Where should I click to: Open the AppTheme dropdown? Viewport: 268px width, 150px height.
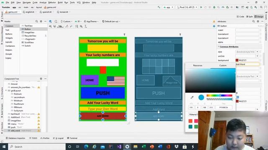(x=91, y=21)
